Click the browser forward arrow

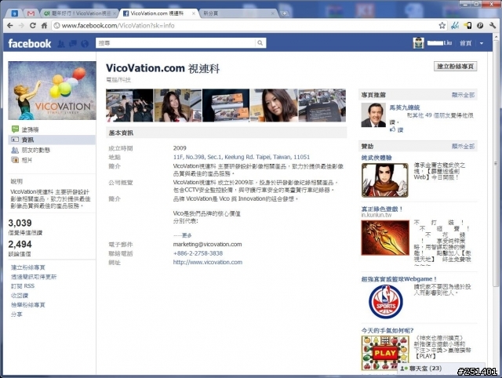[21, 26]
